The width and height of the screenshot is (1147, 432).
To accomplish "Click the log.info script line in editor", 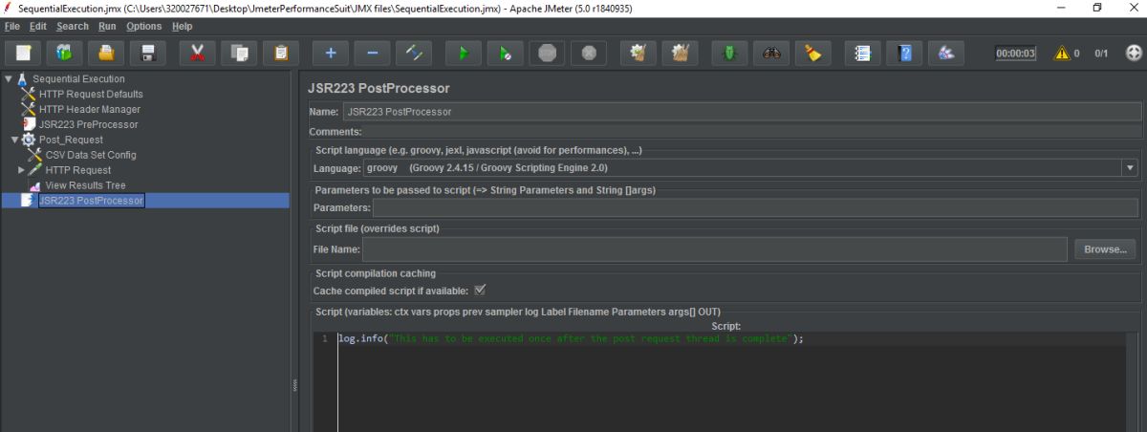I will [x=571, y=339].
